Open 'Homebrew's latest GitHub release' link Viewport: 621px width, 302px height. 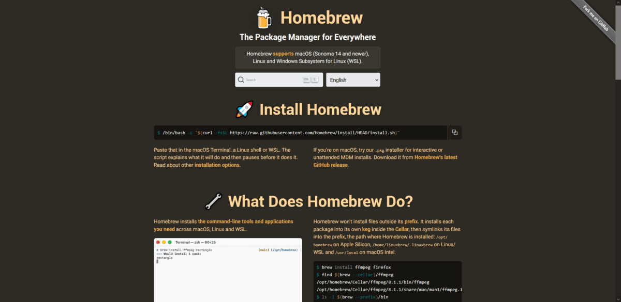coord(385,161)
